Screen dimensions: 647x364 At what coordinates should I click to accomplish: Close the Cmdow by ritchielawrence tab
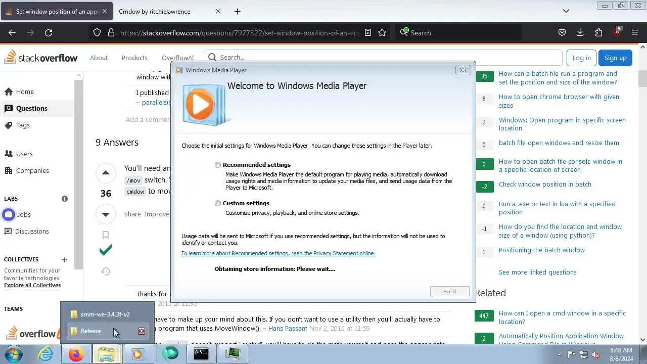tap(218, 11)
